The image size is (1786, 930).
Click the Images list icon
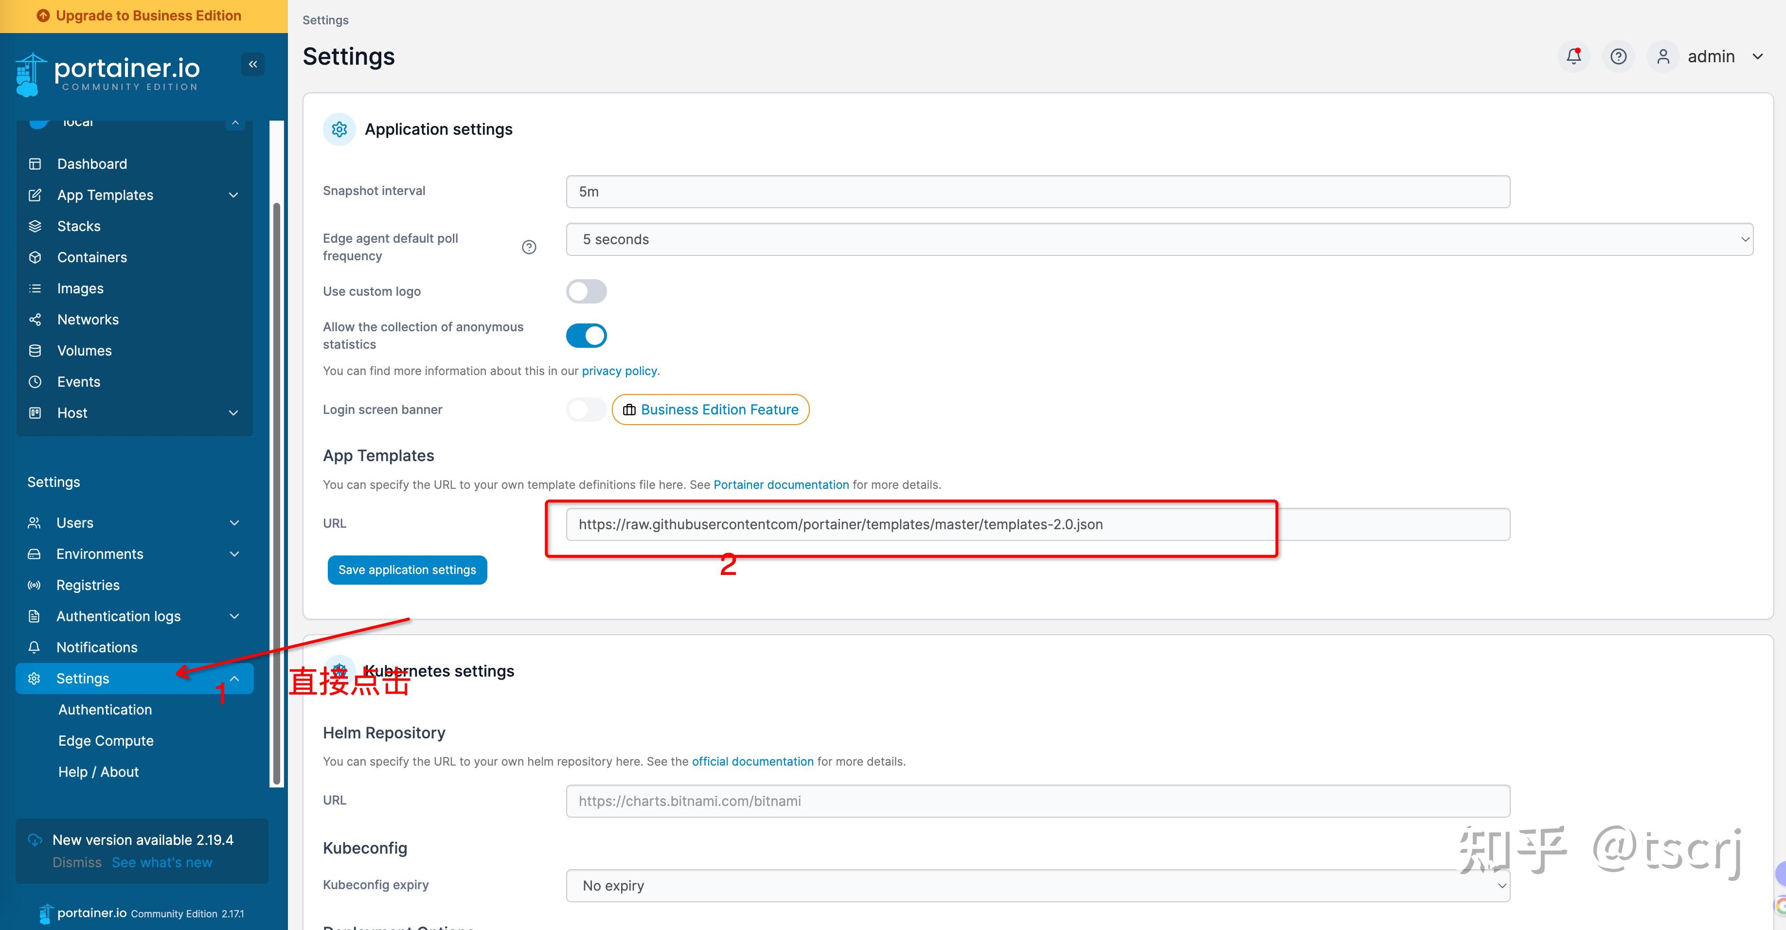36,288
